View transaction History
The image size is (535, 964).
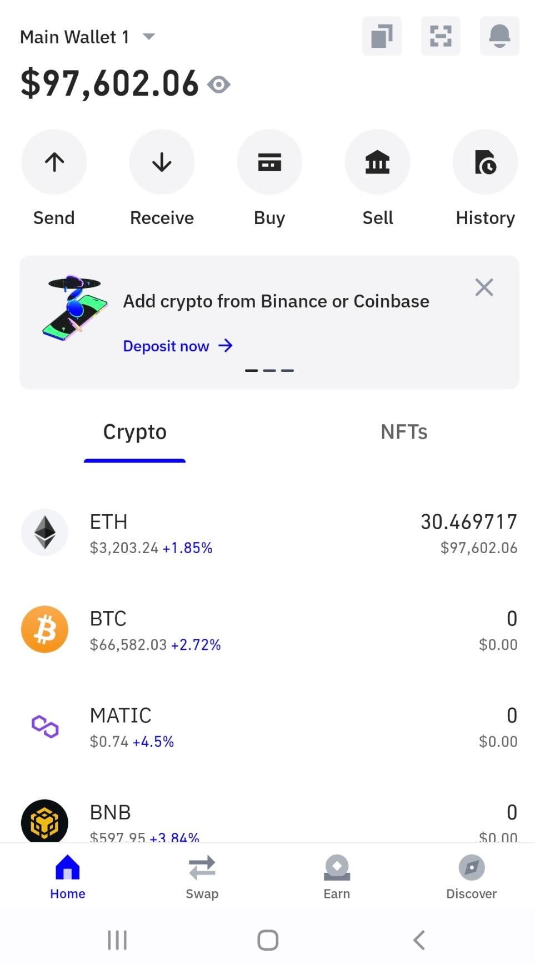tap(485, 162)
